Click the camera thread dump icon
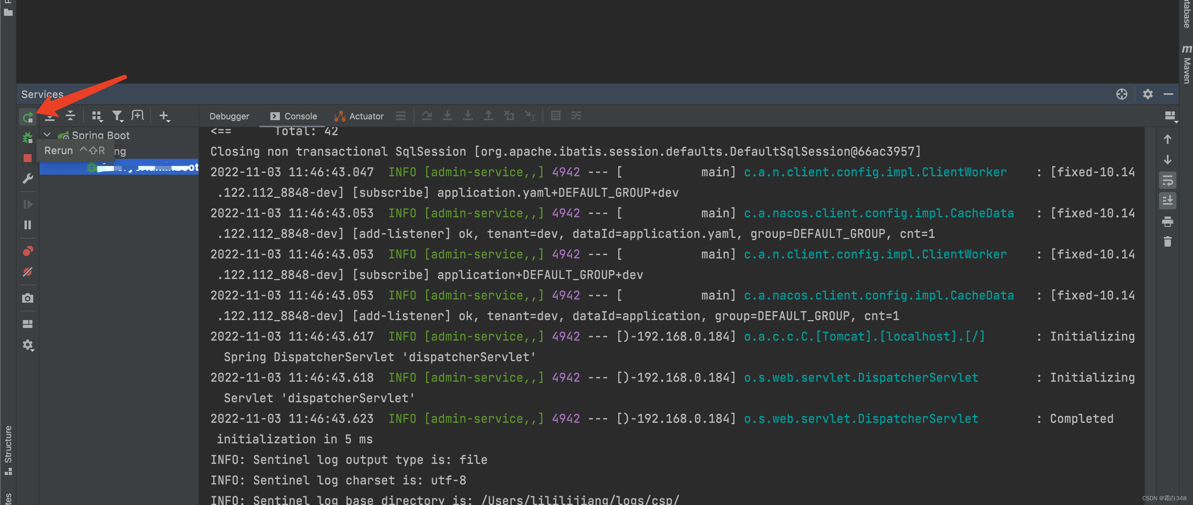The width and height of the screenshot is (1193, 505). pyautogui.click(x=28, y=298)
